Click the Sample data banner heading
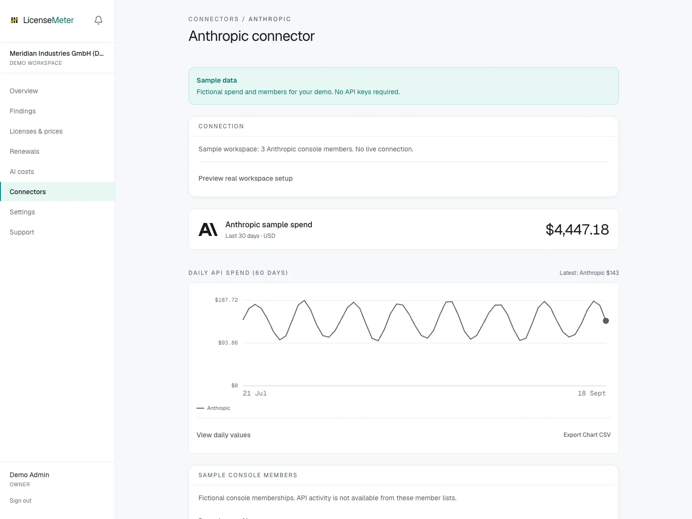 [217, 80]
